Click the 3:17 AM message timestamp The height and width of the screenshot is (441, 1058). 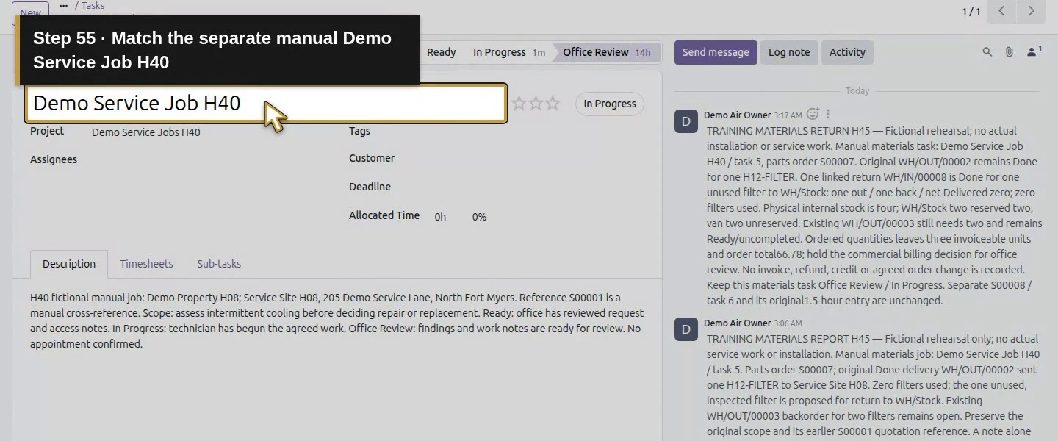coord(788,115)
